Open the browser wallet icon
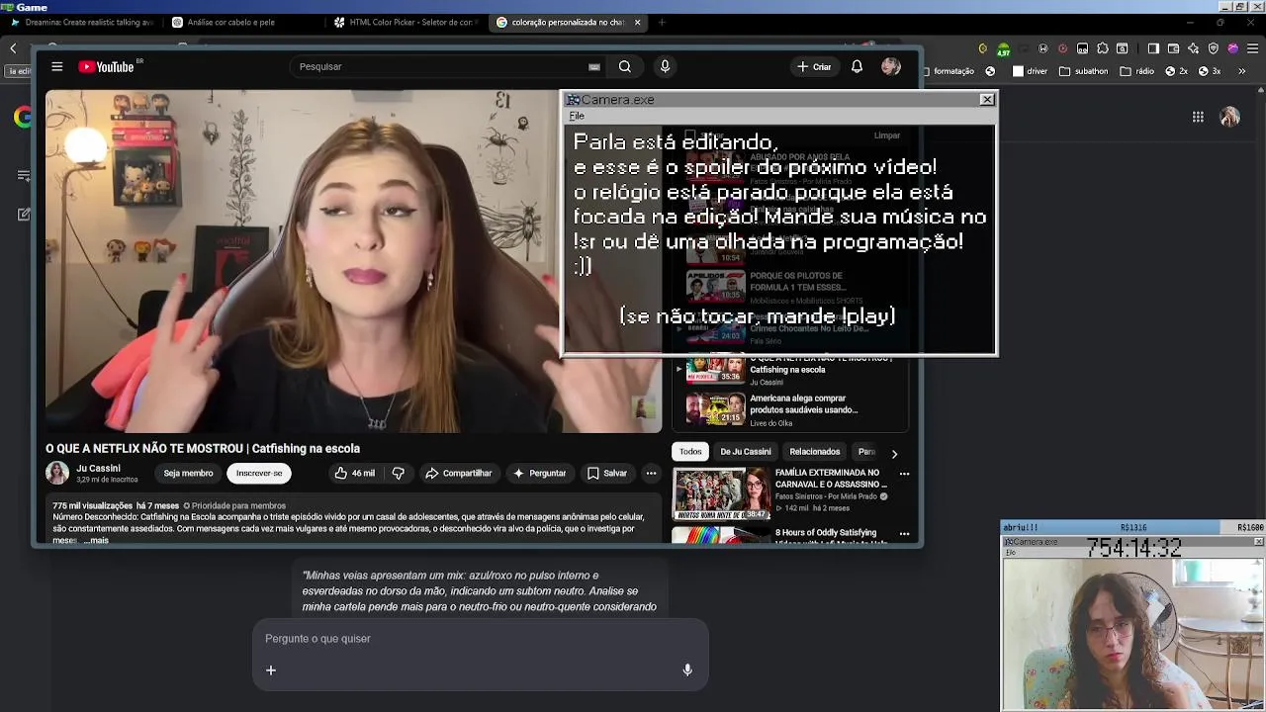Screen dimensions: 1266x712 click(x=1173, y=48)
